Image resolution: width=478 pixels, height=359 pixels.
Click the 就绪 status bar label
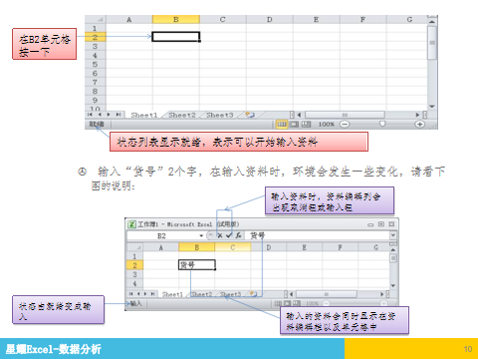97,124
